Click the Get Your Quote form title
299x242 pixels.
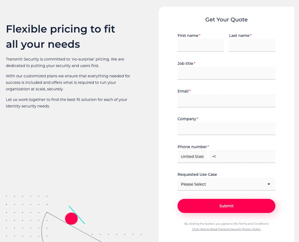coord(226,20)
